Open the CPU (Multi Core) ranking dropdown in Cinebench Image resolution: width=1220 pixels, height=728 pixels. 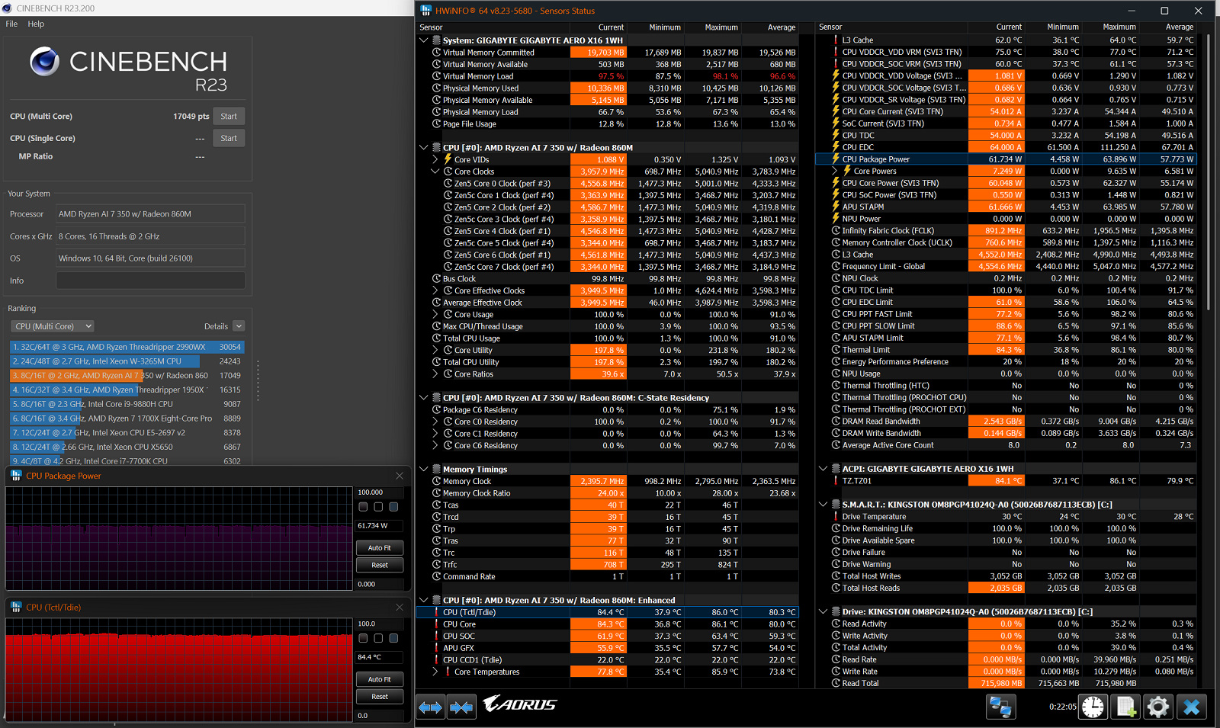pos(53,326)
